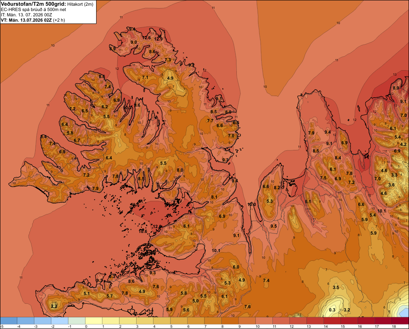Select the light green legend swatch between -1 and 0

tap(77, 321)
